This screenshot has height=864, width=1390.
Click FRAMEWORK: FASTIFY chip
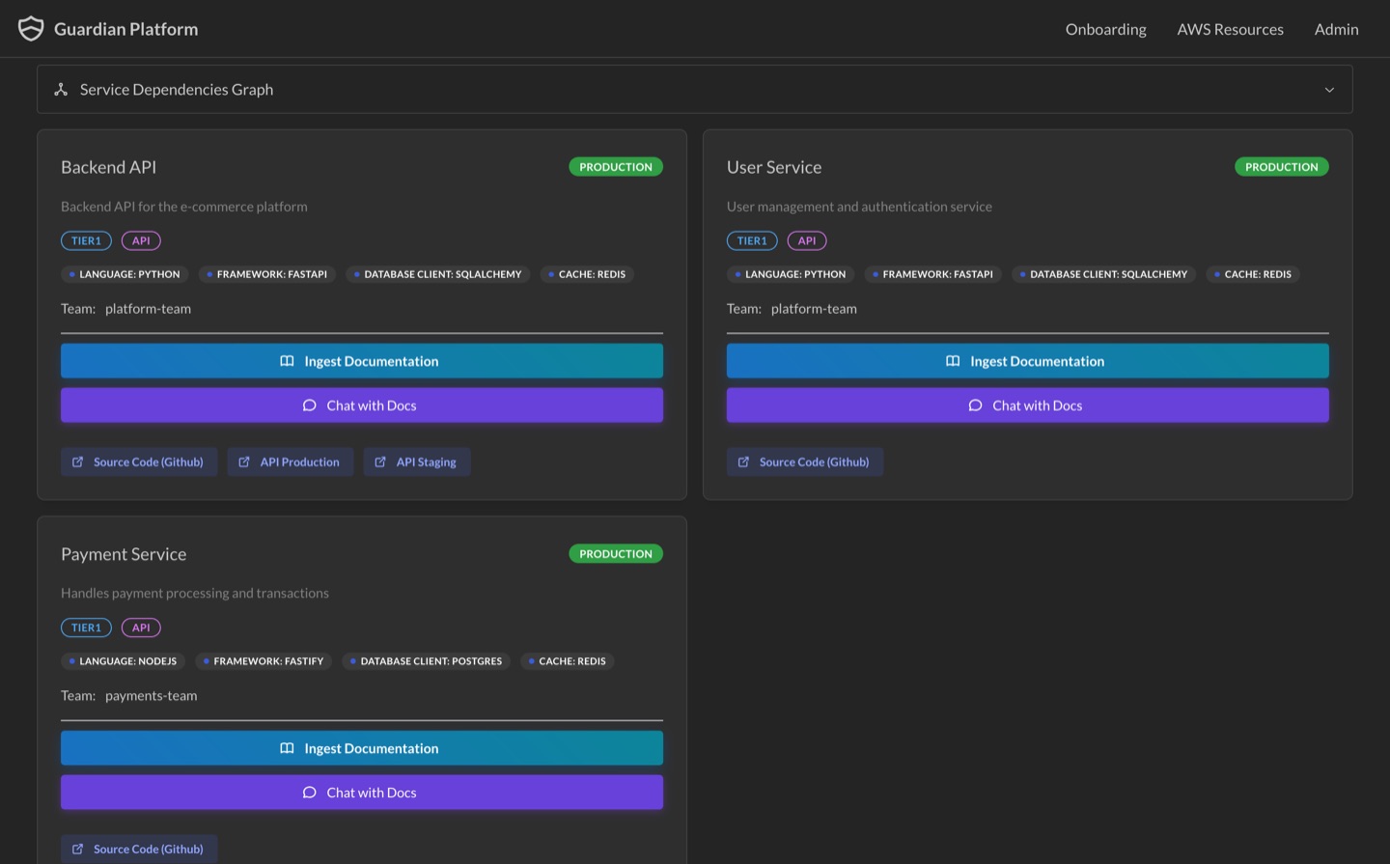(264, 661)
